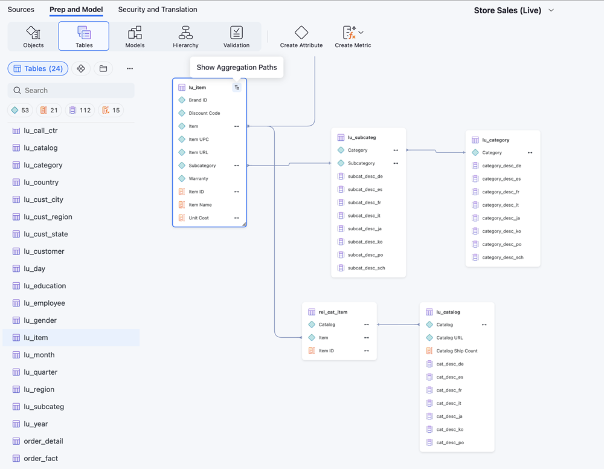604x469 pixels.
Task: Toggle the 53 attributes filter chip
Action: pyautogui.click(x=20, y=110)
